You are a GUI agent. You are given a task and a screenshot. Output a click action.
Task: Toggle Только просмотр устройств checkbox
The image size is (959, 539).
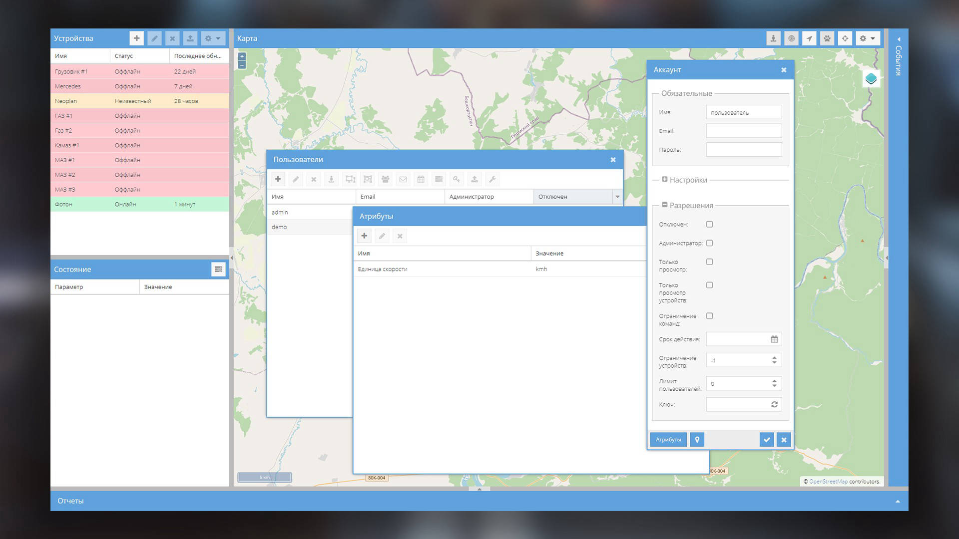(x=709, y=285)
